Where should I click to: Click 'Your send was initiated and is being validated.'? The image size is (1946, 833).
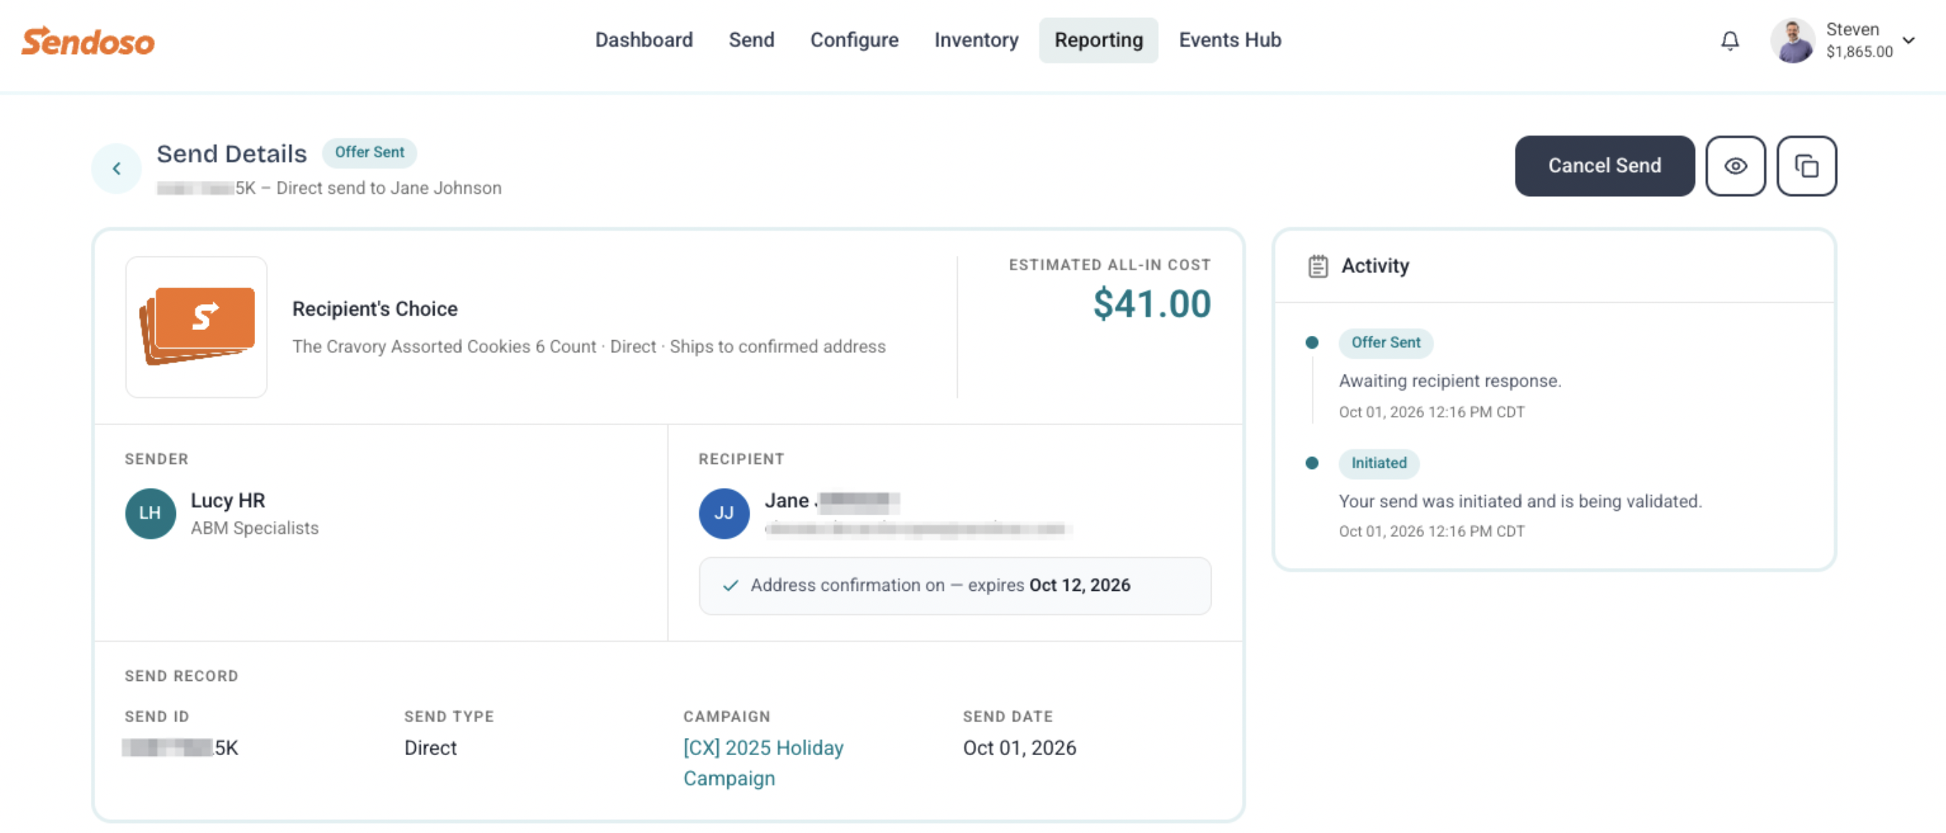[x=1520, y=502]
